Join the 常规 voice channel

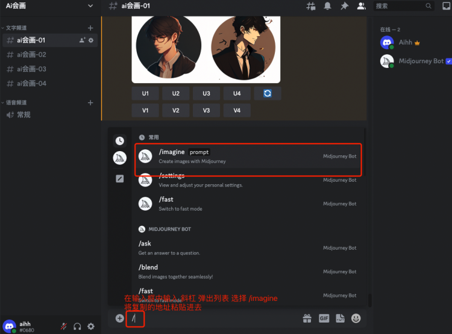[50, 115]
